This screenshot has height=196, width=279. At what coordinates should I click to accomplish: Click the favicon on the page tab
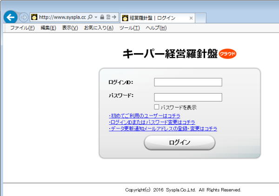point(125,18)
